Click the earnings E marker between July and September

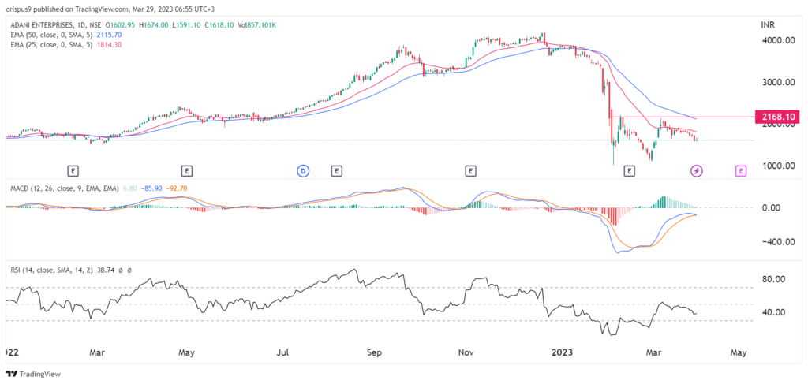coord(336,170)
